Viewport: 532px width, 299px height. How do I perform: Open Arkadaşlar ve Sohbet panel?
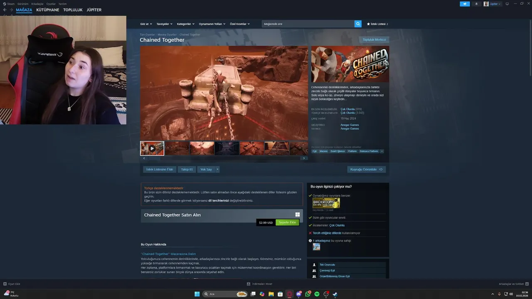513,284
